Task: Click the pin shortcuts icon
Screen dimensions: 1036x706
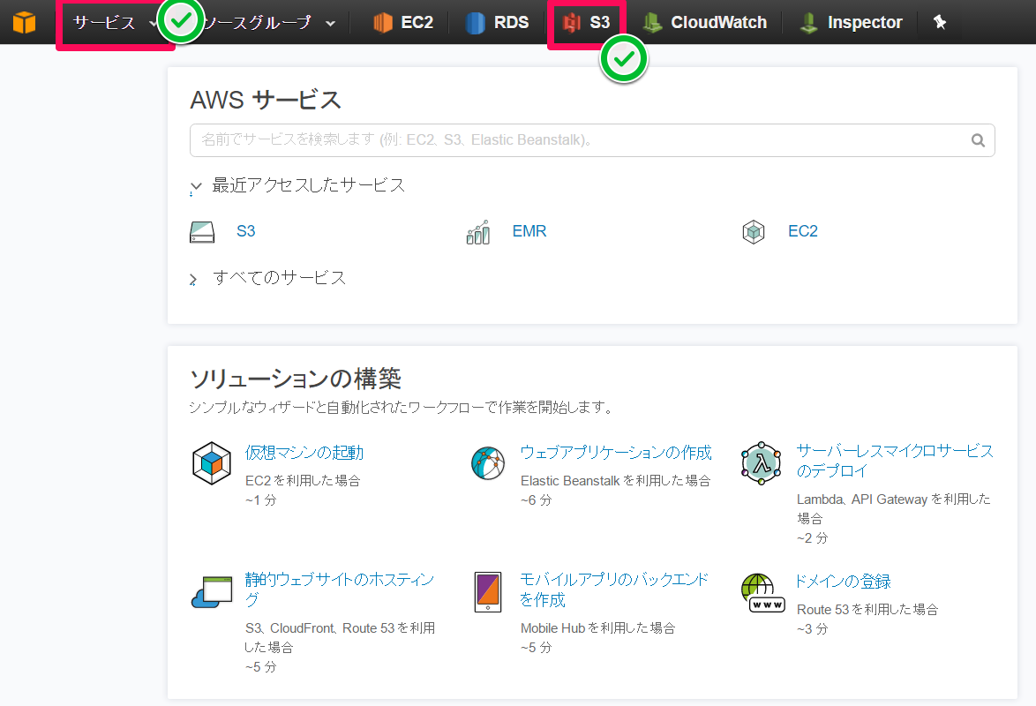Action: pyautogui.click(x=940, y=22)
